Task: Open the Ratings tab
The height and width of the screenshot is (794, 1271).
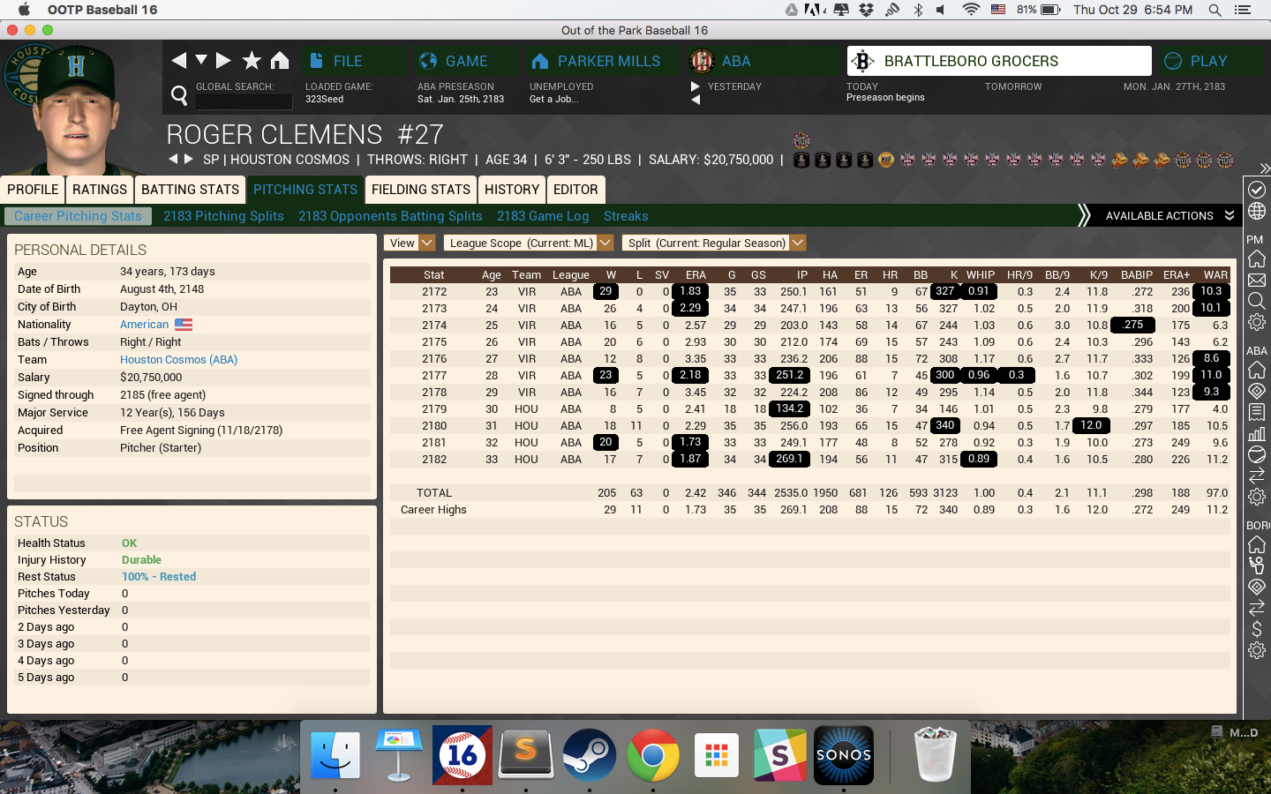Action: tap(100, 190)
